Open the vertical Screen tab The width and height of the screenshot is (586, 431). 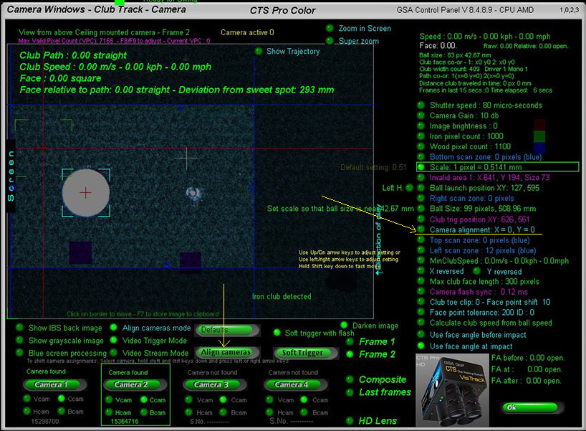11,176
